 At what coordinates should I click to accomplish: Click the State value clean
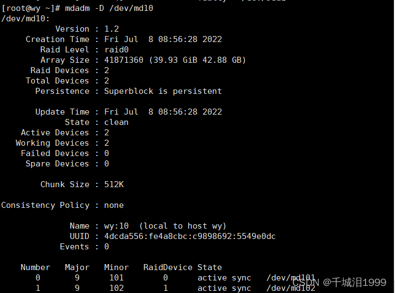(116, 122)
